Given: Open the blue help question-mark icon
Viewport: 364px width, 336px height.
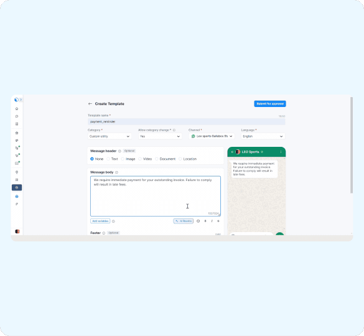Looking at the screenshot, I should click(17, 197).
